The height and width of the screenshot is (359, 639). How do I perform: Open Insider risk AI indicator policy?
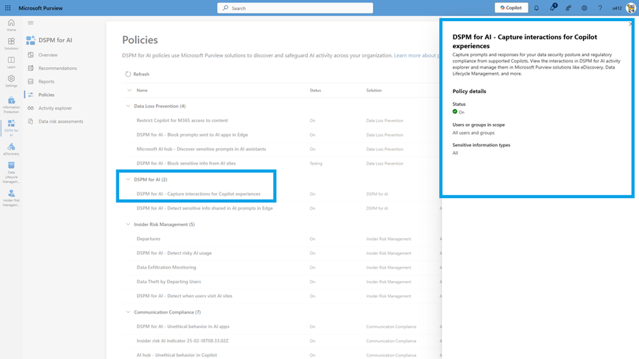[x=182, y=340]
